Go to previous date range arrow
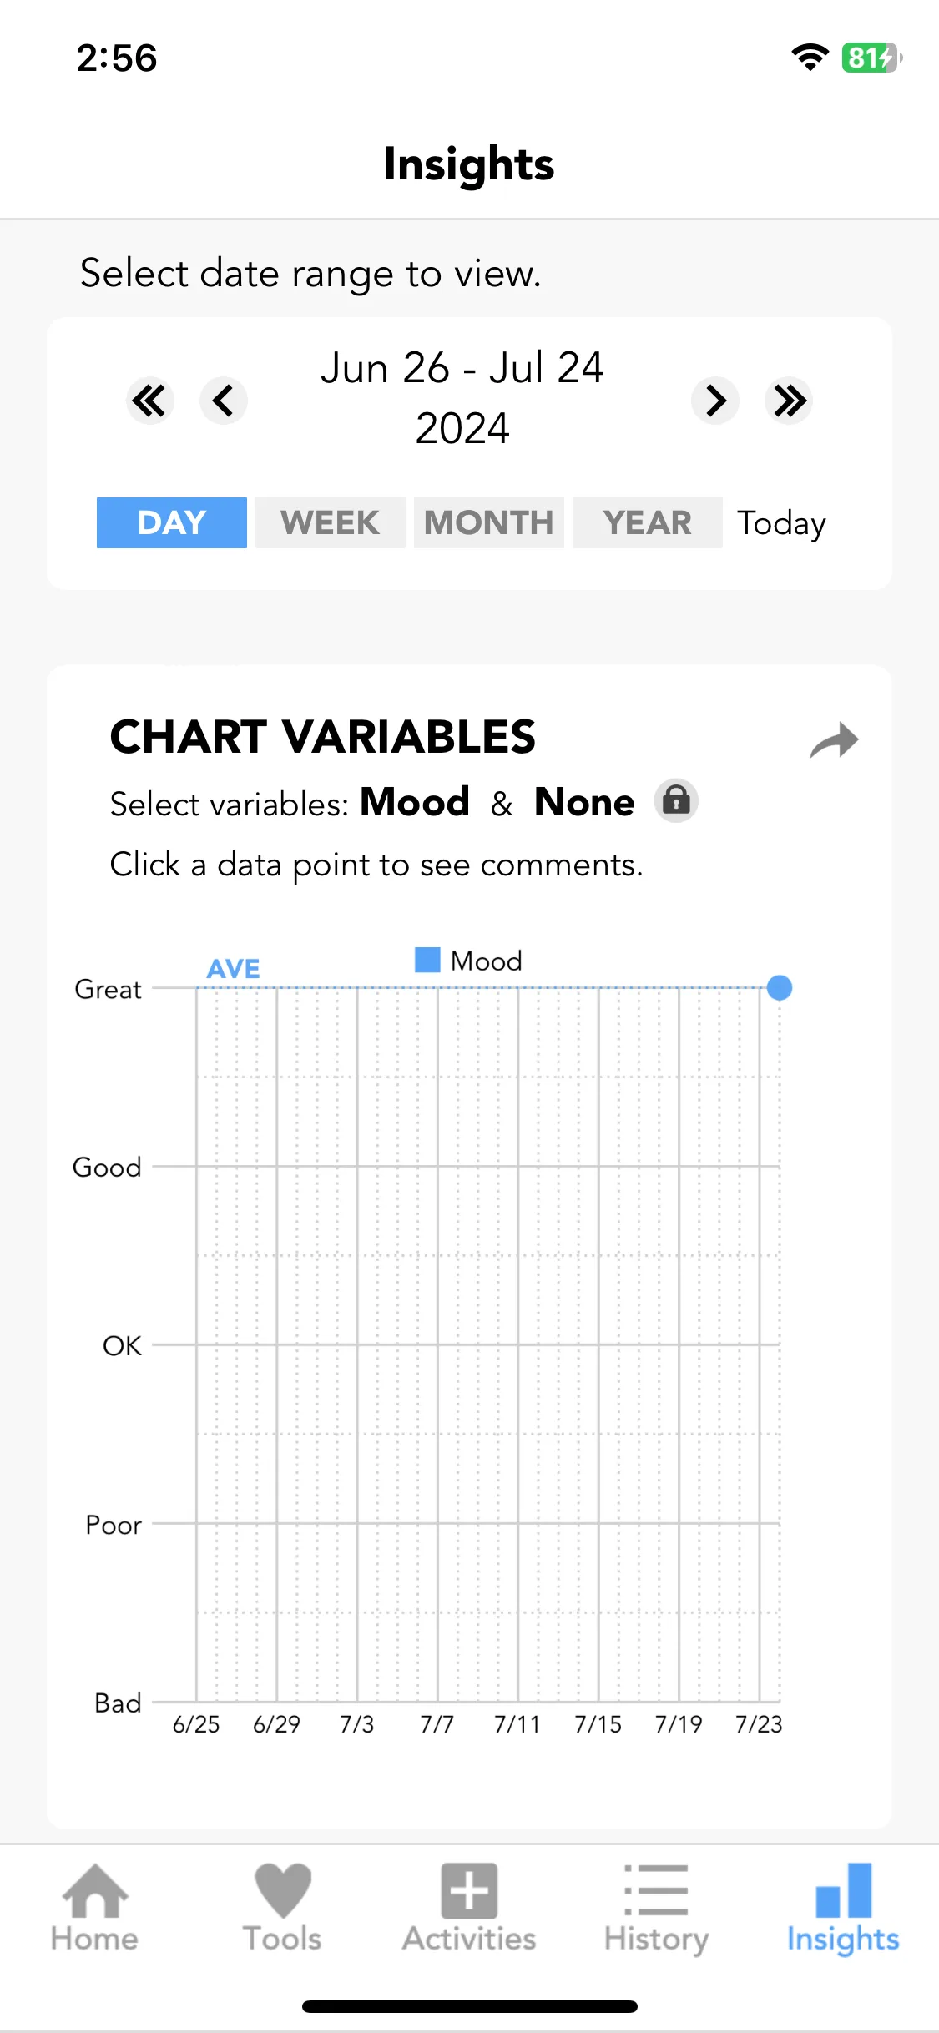 tap(223, 401)
